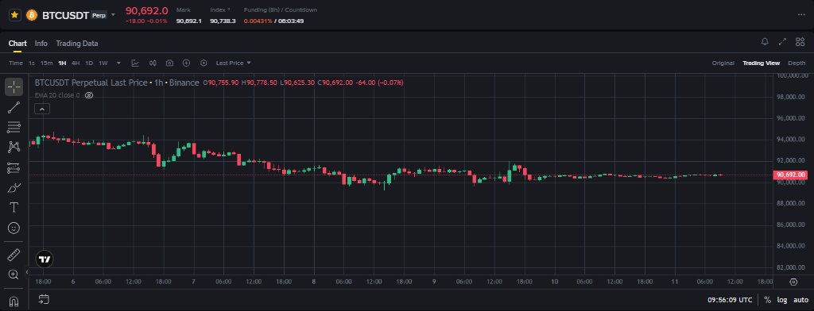
Task: Click the Bitcoin coin logo
Action: [32, 15]
